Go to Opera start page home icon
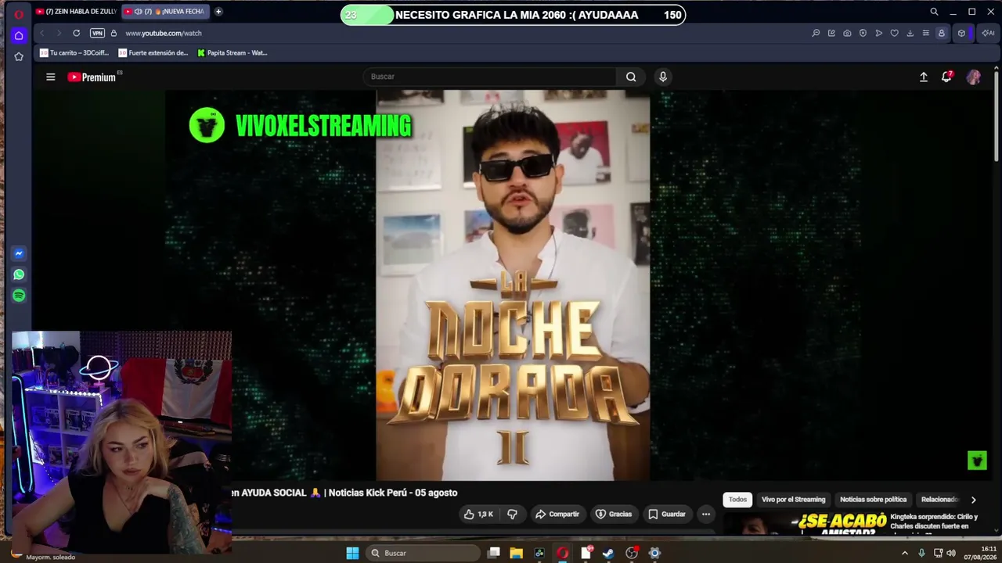The image size is (1002, 563). point(19,35)
